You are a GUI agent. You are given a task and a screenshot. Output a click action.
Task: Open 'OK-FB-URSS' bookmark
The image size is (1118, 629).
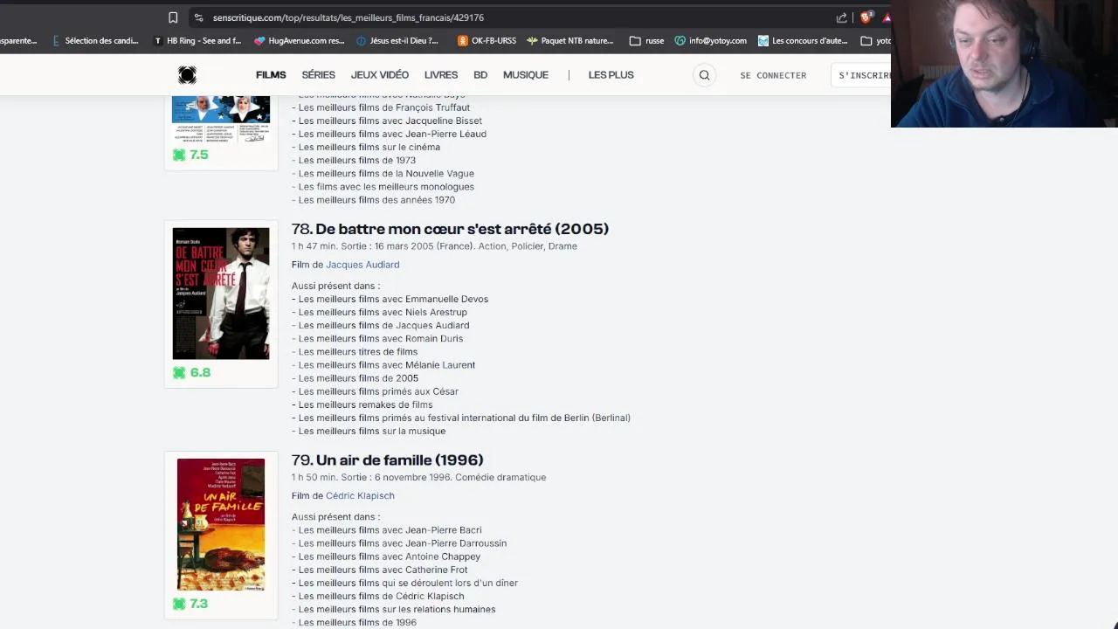487,40
